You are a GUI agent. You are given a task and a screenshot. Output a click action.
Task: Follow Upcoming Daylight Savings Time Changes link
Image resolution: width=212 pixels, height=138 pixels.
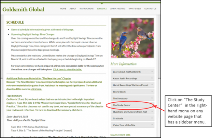[x=33, y=34]
